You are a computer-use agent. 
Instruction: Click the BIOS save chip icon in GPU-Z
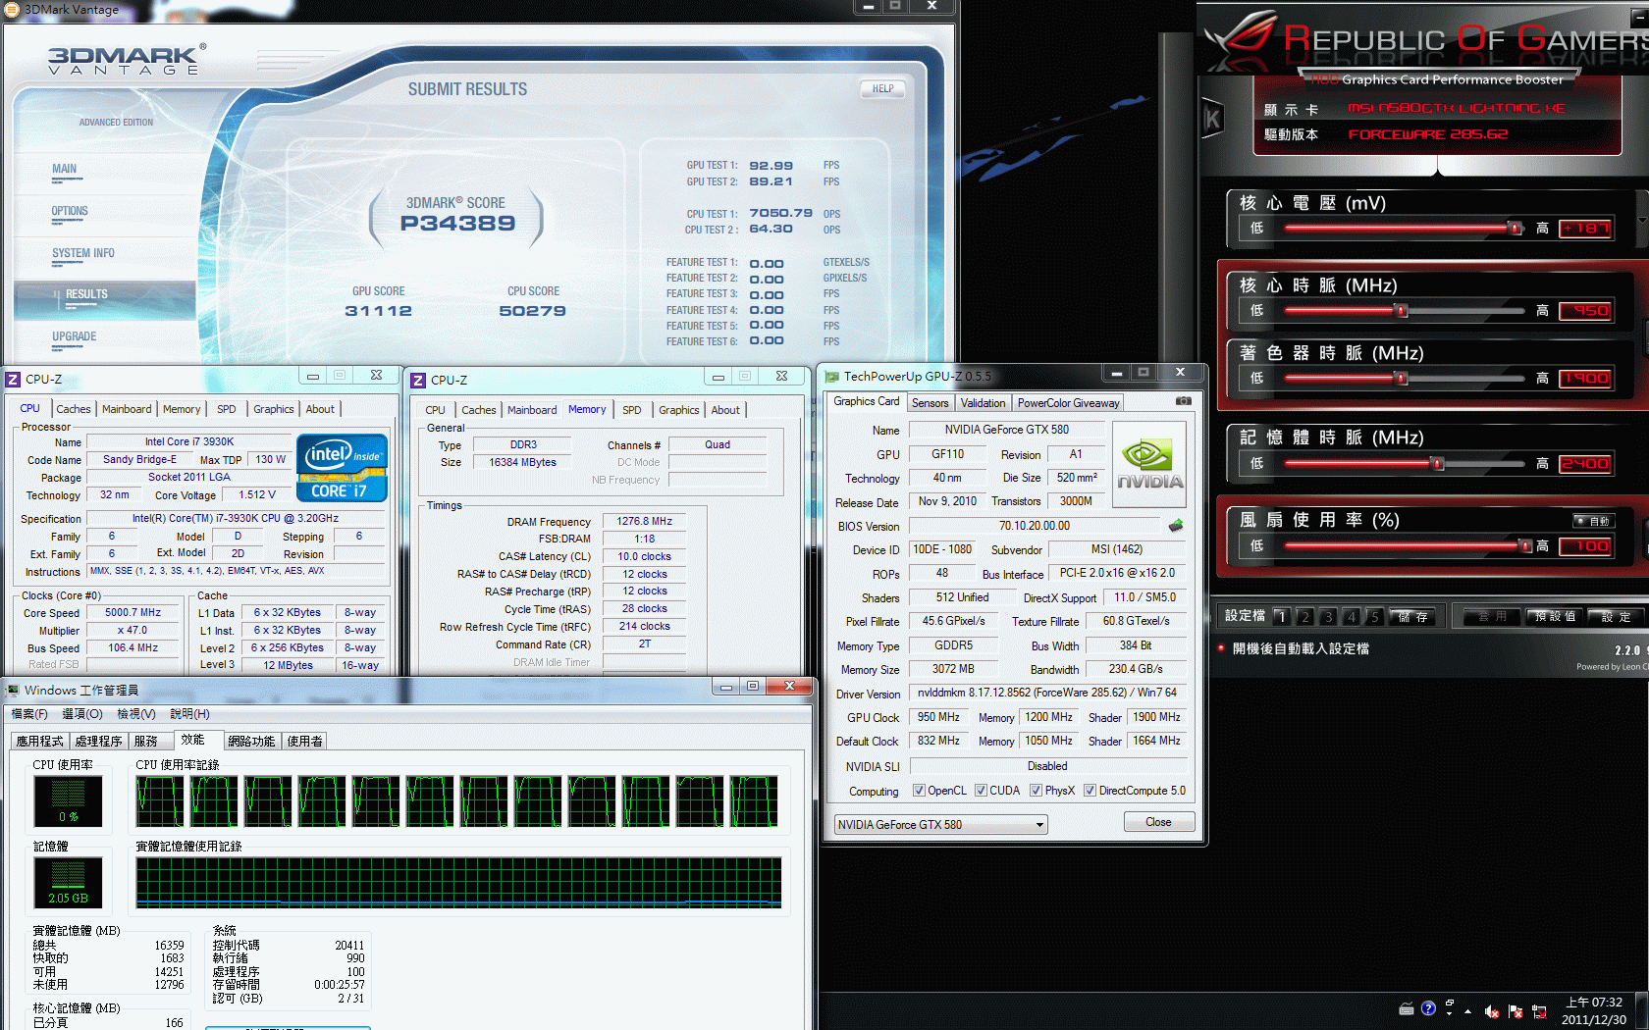click(x=1176, y=526)
